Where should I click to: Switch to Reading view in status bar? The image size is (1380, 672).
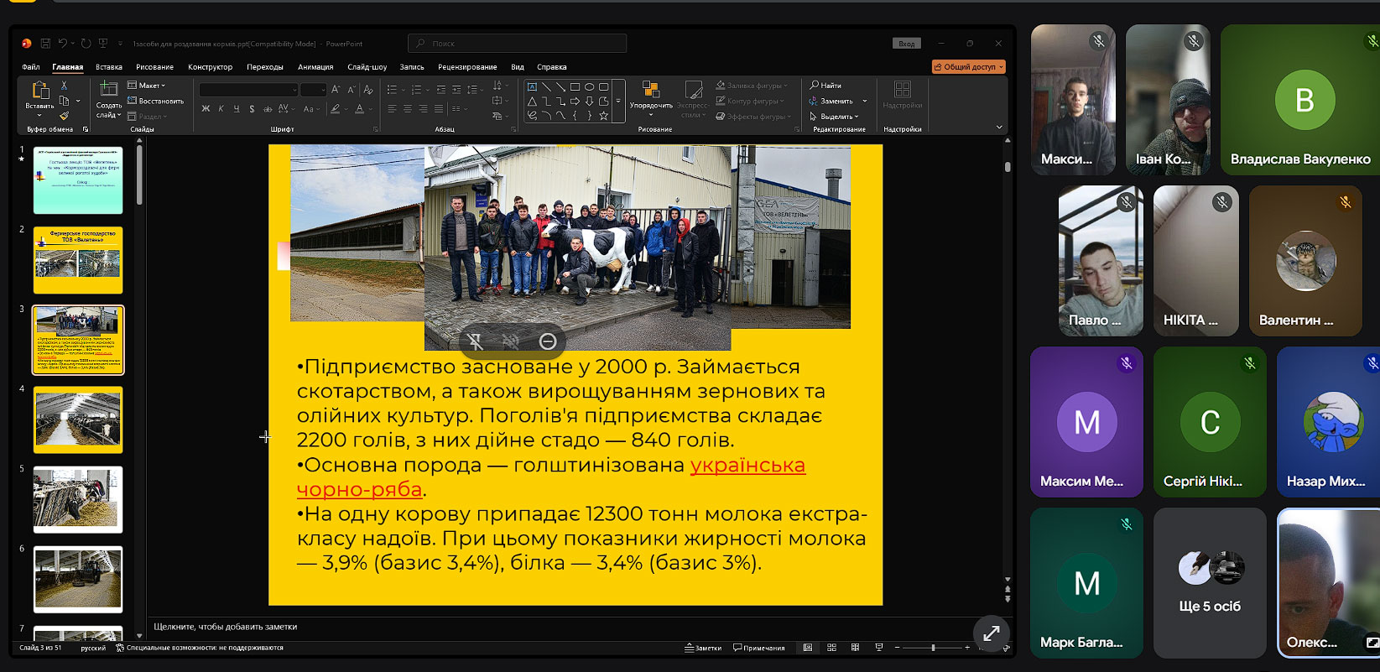(855, 648)
